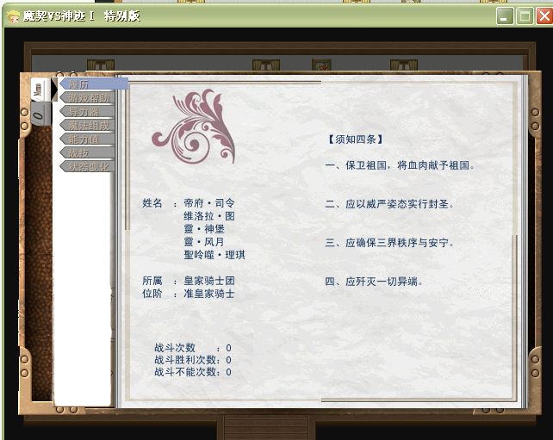This screenshot has width=553, height=440.
Task: Click the name 霊·风月
Action: [204, 242]
